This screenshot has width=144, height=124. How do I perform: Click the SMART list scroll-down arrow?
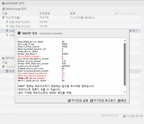pyautogui.click(x=125, y=92)
